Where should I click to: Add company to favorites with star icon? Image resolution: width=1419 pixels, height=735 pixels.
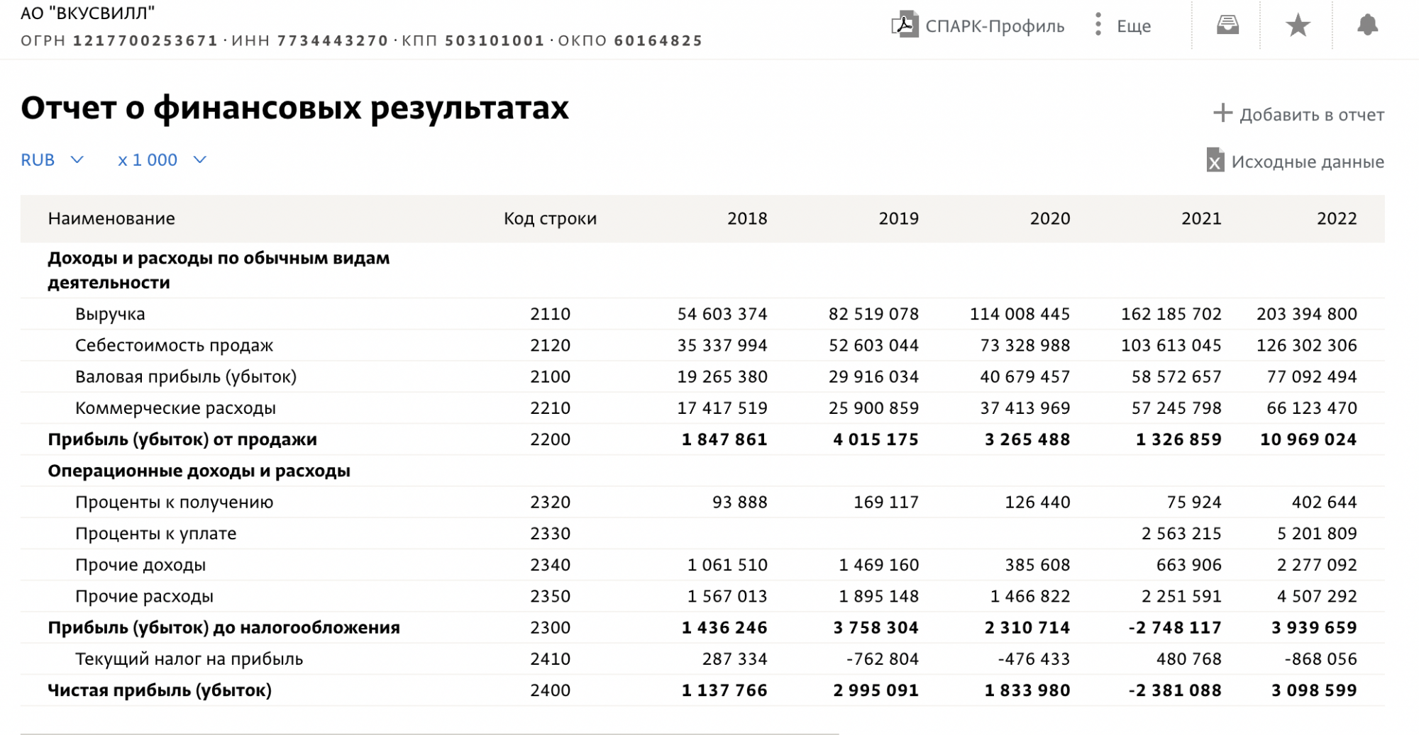[x=1298, y=26]
